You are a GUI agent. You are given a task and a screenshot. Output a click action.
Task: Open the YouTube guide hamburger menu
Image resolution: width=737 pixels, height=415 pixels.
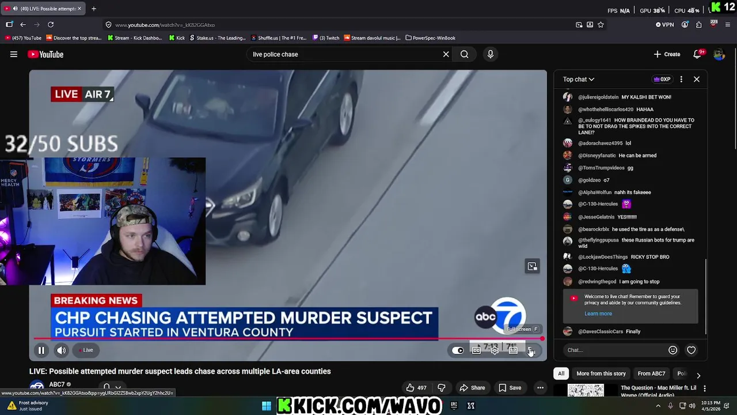(x=14, y=54)
